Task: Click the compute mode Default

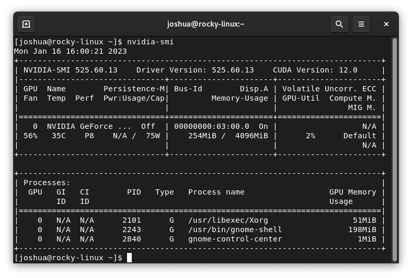Action: click(x=360, y=136)
